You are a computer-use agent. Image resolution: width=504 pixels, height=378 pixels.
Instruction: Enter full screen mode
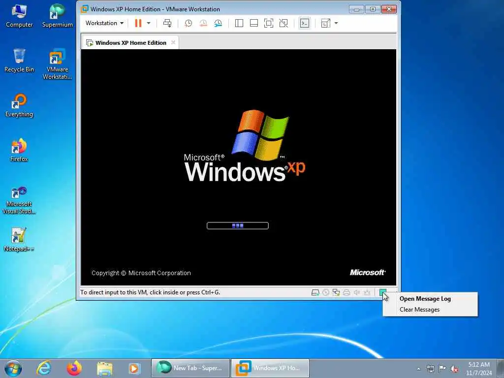(x=269, y=23)
